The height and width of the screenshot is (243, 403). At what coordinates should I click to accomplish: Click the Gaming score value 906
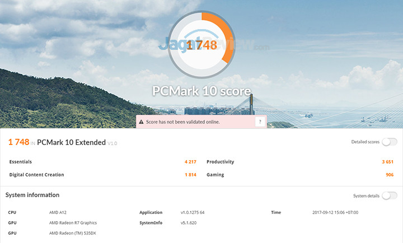tap(390, 175)
